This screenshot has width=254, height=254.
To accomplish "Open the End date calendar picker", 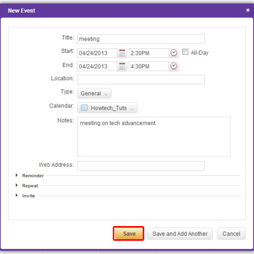I will [122, 67].
